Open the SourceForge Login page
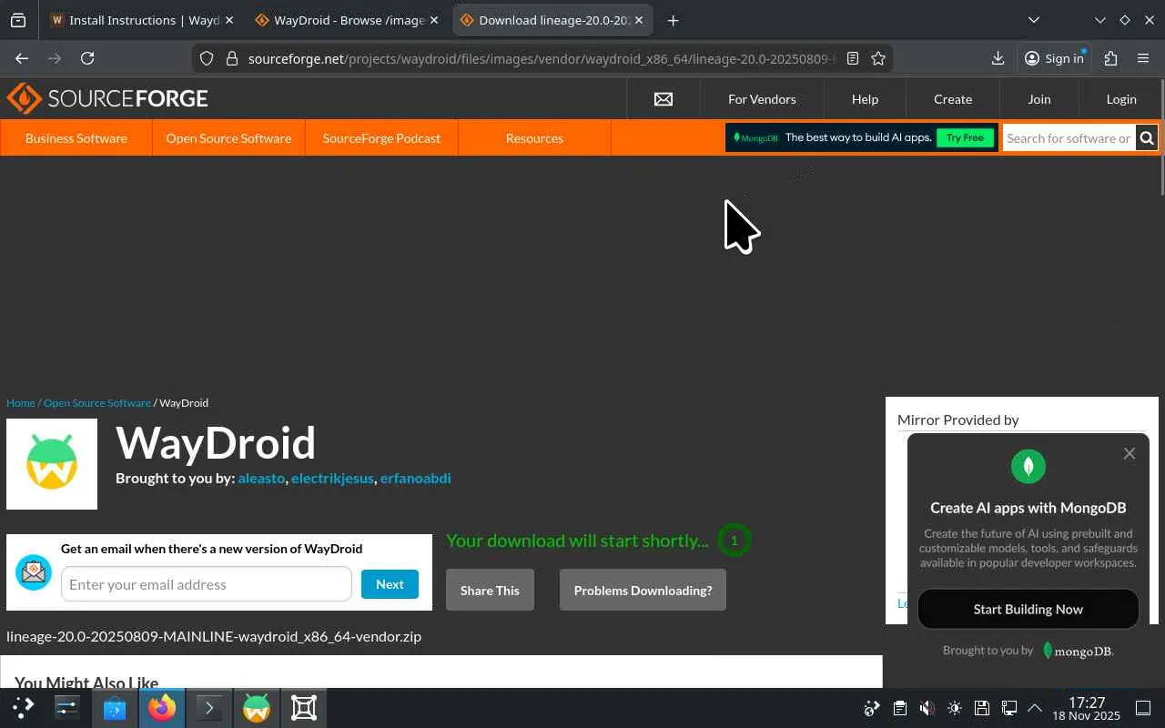Screen dimensions: 1165x728 click(1121, 99)
